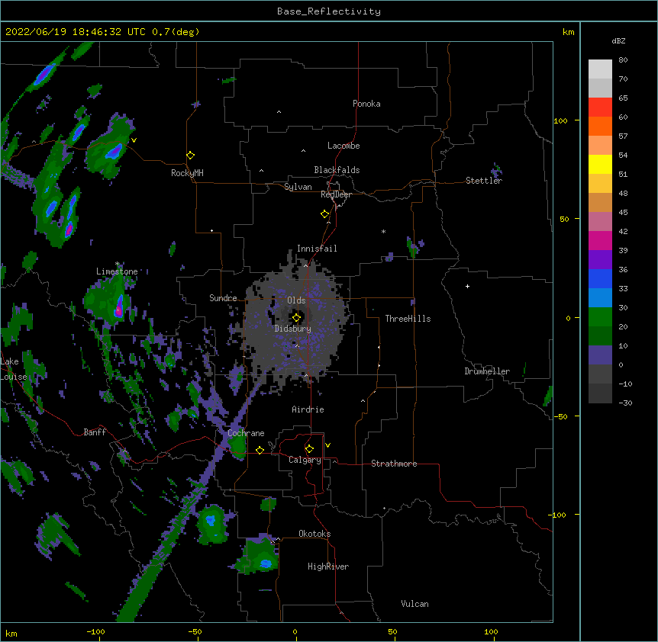Click the Base_Reflectivity title

[329, 11]
